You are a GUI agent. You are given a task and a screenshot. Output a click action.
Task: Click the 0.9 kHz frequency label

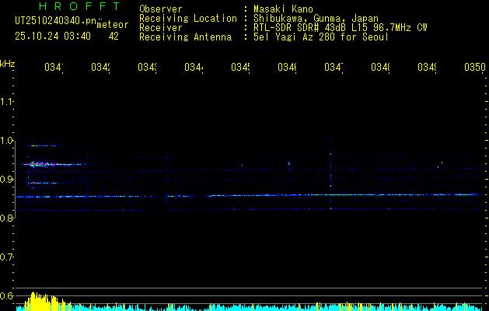7,180
